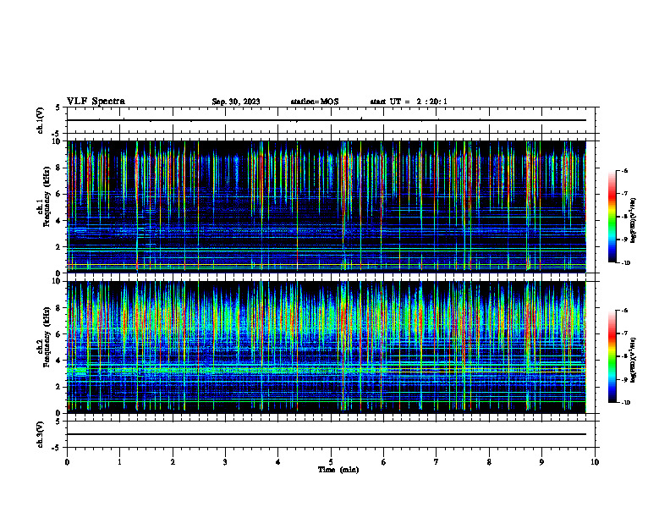Click the time-axis tick label '10'

click(x=595, y=462)
